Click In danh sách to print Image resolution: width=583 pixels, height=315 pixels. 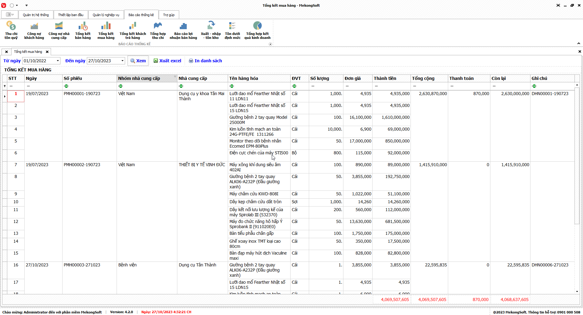205,61
